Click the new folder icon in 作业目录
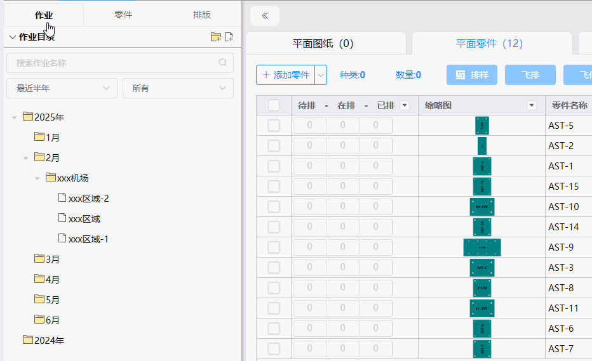 pyautogui.click(x=216, y=37)
